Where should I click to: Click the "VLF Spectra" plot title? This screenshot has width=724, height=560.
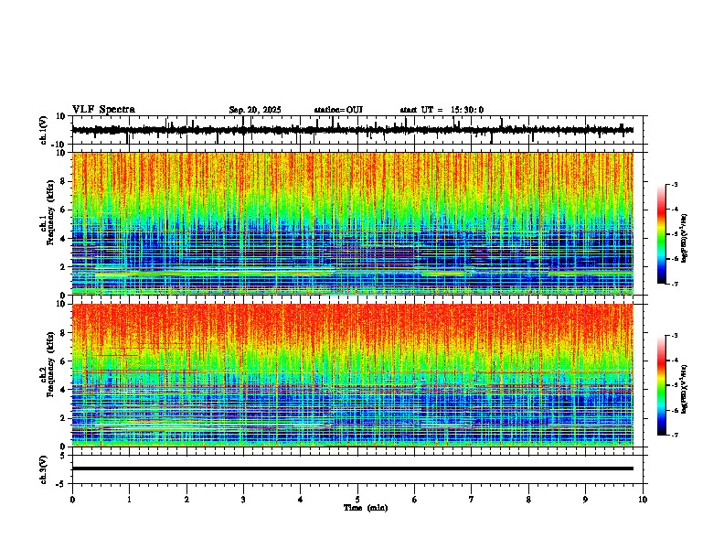[x=103, y=110]
